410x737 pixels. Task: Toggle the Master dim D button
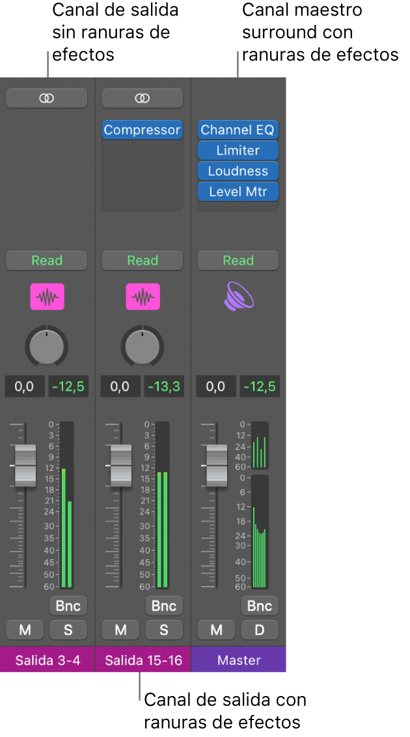pyautogui.click(x=260, y=630)
